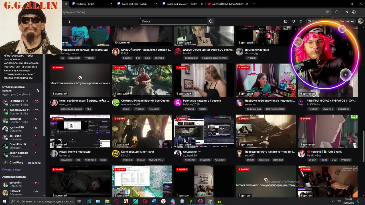Open Twitch whispers chat bubble icon
The image size is (365, 205).
(x=293, y=21)
